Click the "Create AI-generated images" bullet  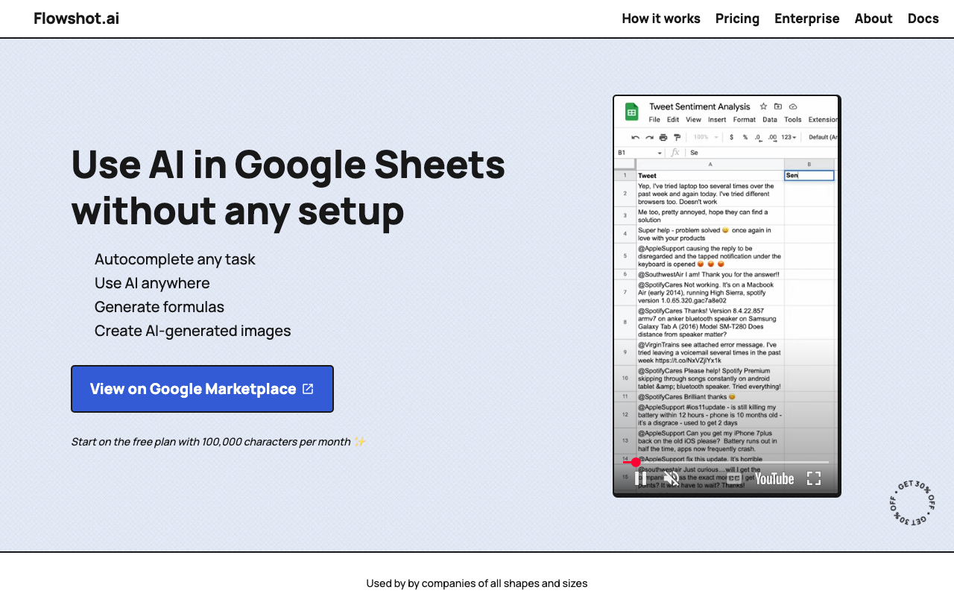tap(193, 331)
